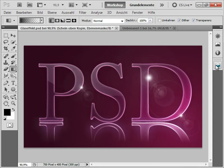Switch to the Glaseffekt.psd document tab
224x168 pixels.
(x=69, y=28)
